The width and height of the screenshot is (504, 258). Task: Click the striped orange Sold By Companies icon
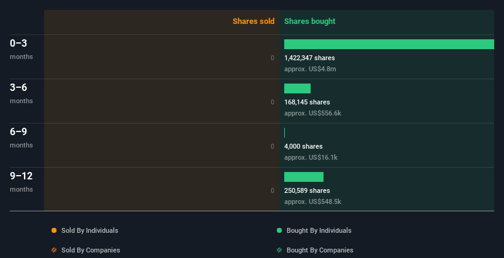[x=54, y=250]
